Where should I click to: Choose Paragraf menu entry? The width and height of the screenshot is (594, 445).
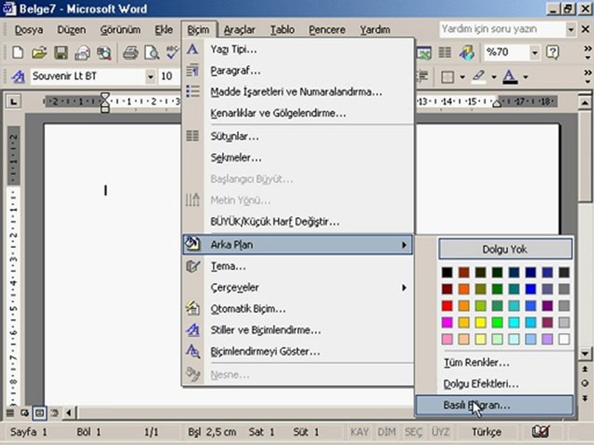[x=298, y=70]
